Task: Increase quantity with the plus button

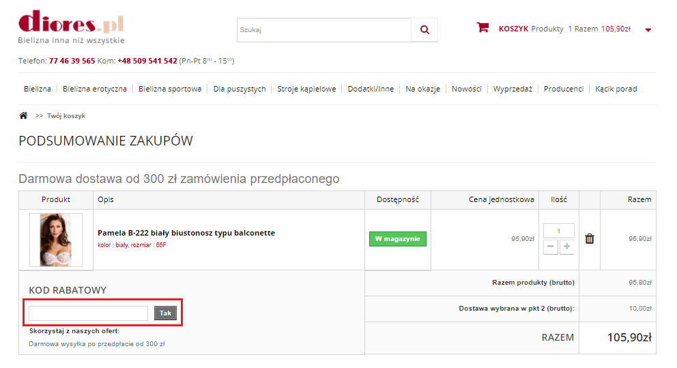Action: coord(566,246)
